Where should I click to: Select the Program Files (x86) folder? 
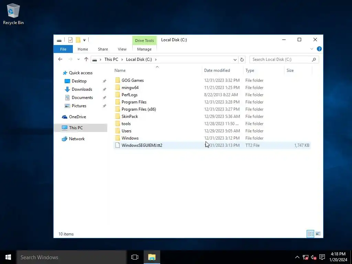(139, 109)
